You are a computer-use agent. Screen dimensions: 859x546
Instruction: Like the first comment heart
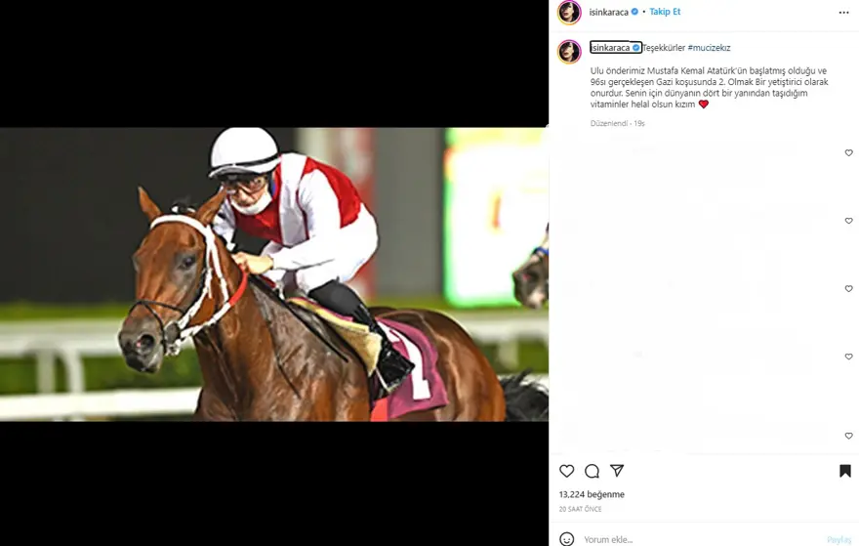(848, 153)
